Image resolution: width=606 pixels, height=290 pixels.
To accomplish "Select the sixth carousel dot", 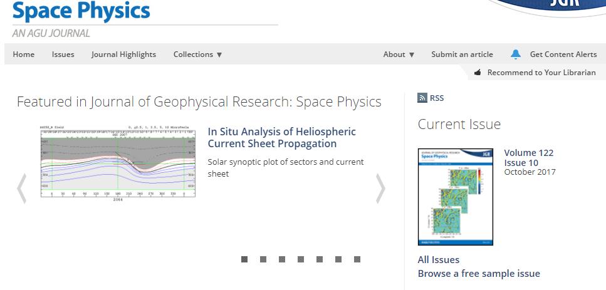I will tap(338, 259).
